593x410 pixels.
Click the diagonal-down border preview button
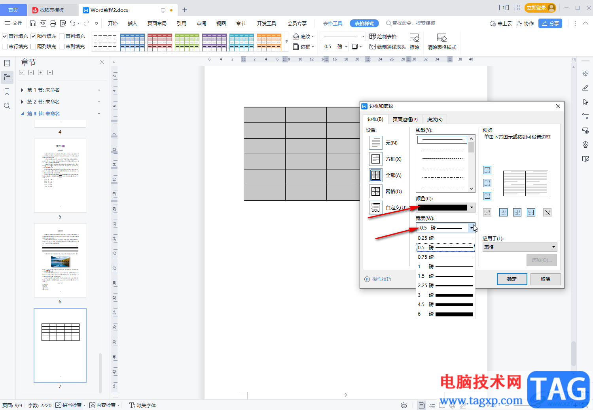click(547, 213)
